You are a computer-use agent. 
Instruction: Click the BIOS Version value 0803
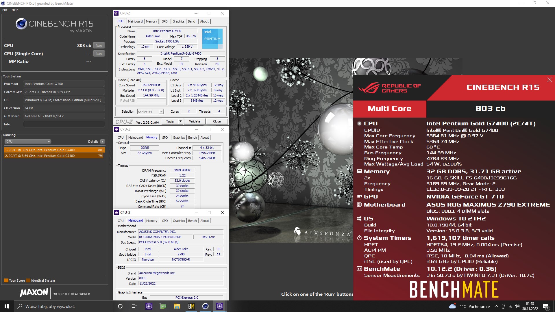181,278
